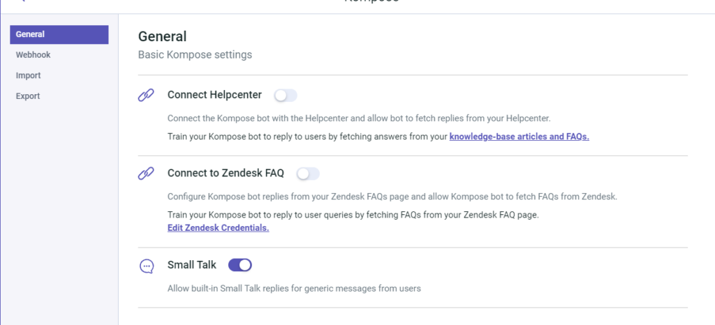The image size is (715, 325).
Task: Open the Edit Zendesk Credentials link
Action: (219, 228)
